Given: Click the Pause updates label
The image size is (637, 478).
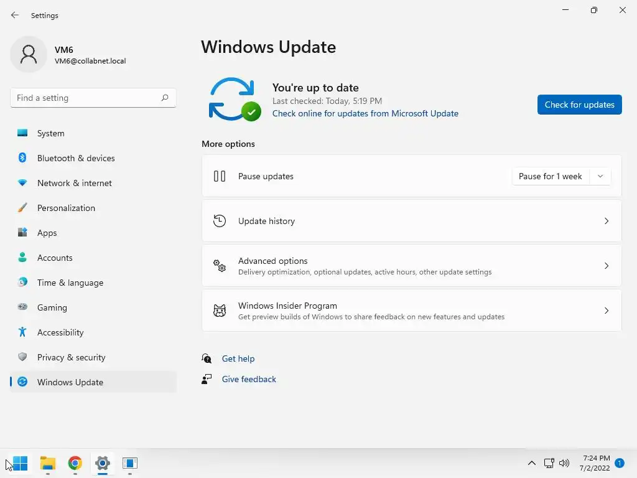Looking at the screenshot, I should point(266,176).
